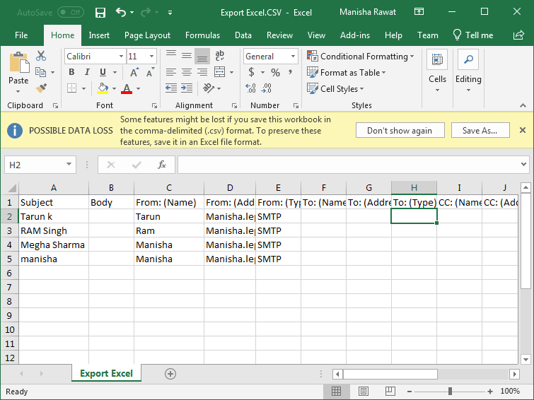The height and width of the screenshot is (400, 534).
Task: Switch to the Data tab
Action: 243,35
